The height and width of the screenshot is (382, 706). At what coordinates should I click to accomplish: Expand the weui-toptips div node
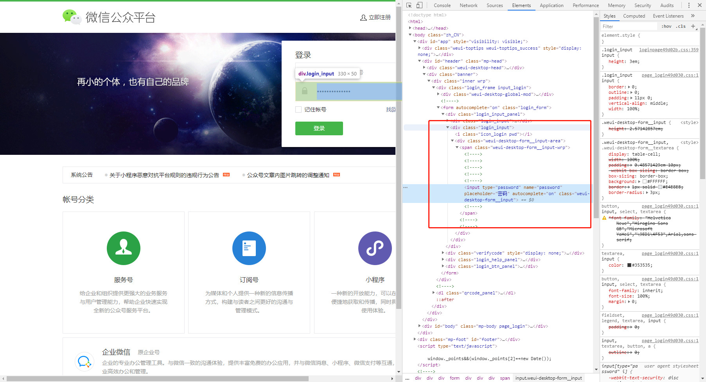419,48
